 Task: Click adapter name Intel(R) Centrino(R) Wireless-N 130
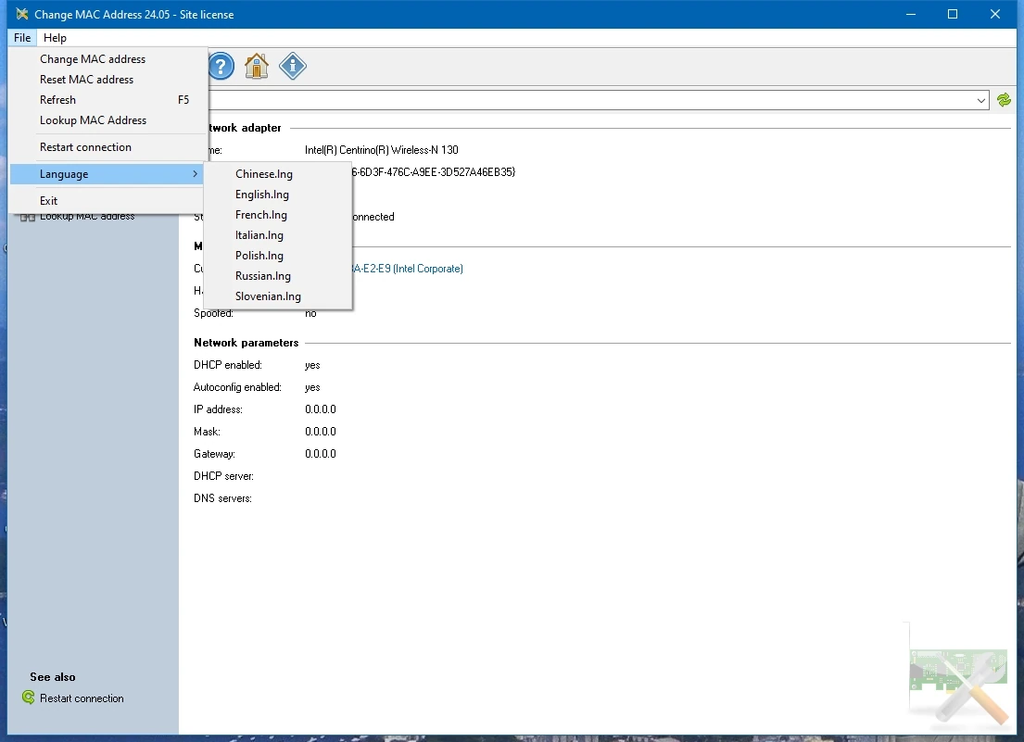pos(382,150)
